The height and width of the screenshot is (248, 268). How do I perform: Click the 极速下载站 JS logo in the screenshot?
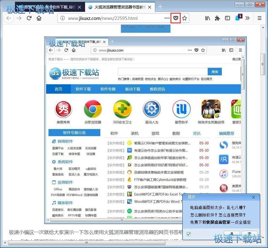74,74
